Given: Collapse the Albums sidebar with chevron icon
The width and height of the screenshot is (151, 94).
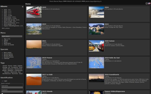Looking at the screenshot, I should click(23, 7).
